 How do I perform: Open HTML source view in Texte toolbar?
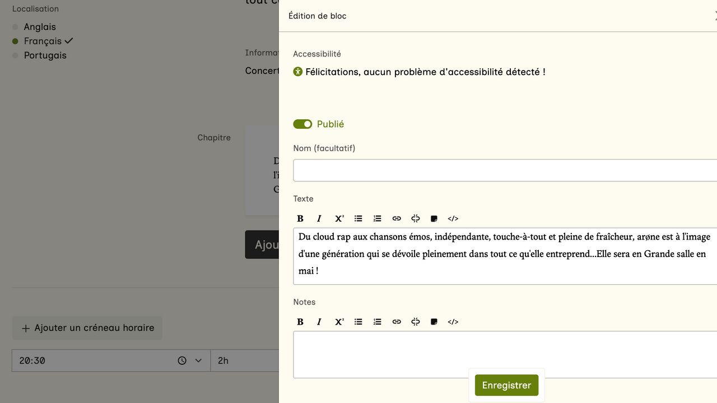453,218
